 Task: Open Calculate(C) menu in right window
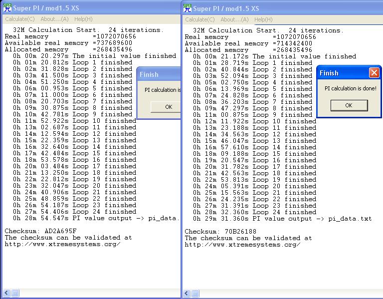coord(200,19)
